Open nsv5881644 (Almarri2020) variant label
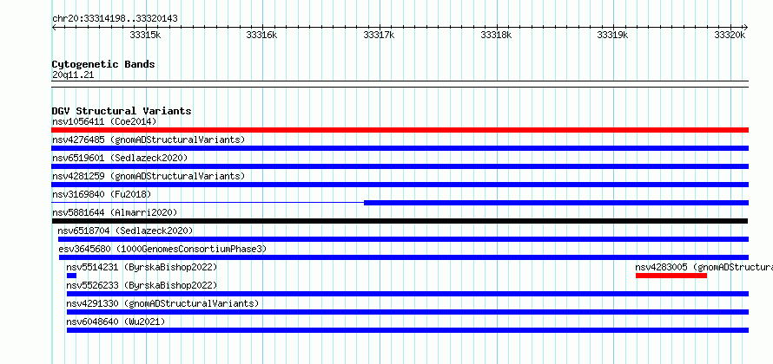The height and width of the screenshot is (364, 773). click(115, 212)
